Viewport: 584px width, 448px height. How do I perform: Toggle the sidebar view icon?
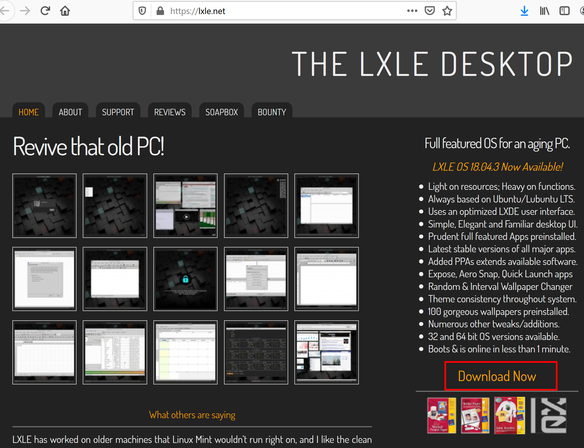(x=564, y=11)
